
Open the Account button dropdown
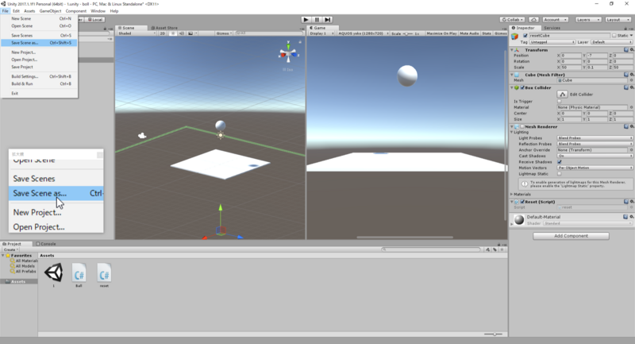[x=555, y=19]
